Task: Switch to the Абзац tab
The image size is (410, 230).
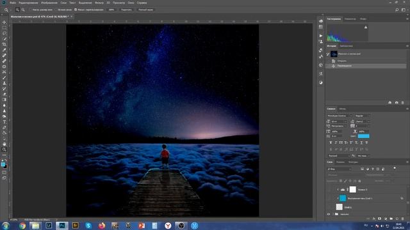Action: coord(343,109)
